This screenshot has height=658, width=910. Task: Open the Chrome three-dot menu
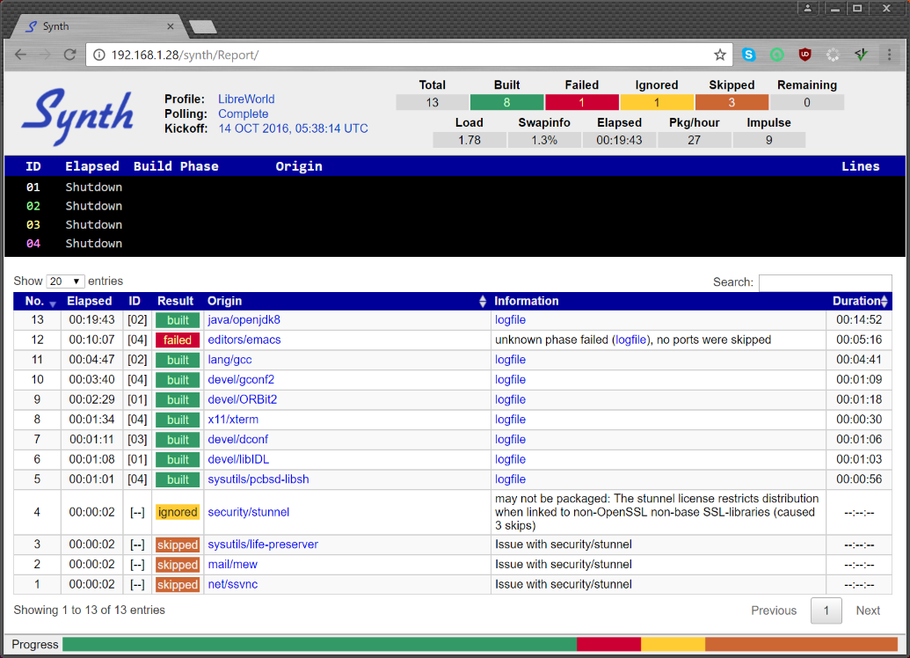tap(892, 55)
